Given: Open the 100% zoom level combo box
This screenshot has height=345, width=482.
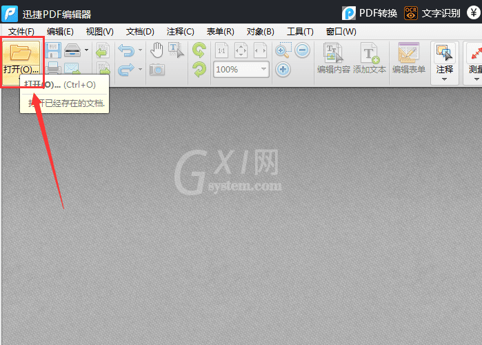Looking at the screenshot, I should pyautogui.click(x=241, y=70).
